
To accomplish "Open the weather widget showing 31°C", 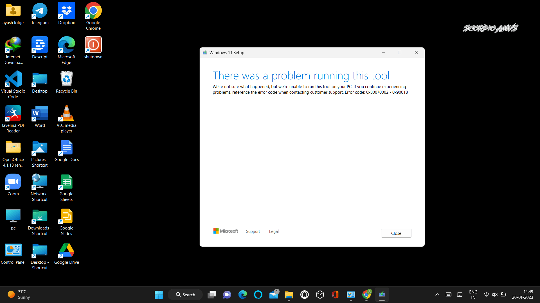I will (19, 295).
